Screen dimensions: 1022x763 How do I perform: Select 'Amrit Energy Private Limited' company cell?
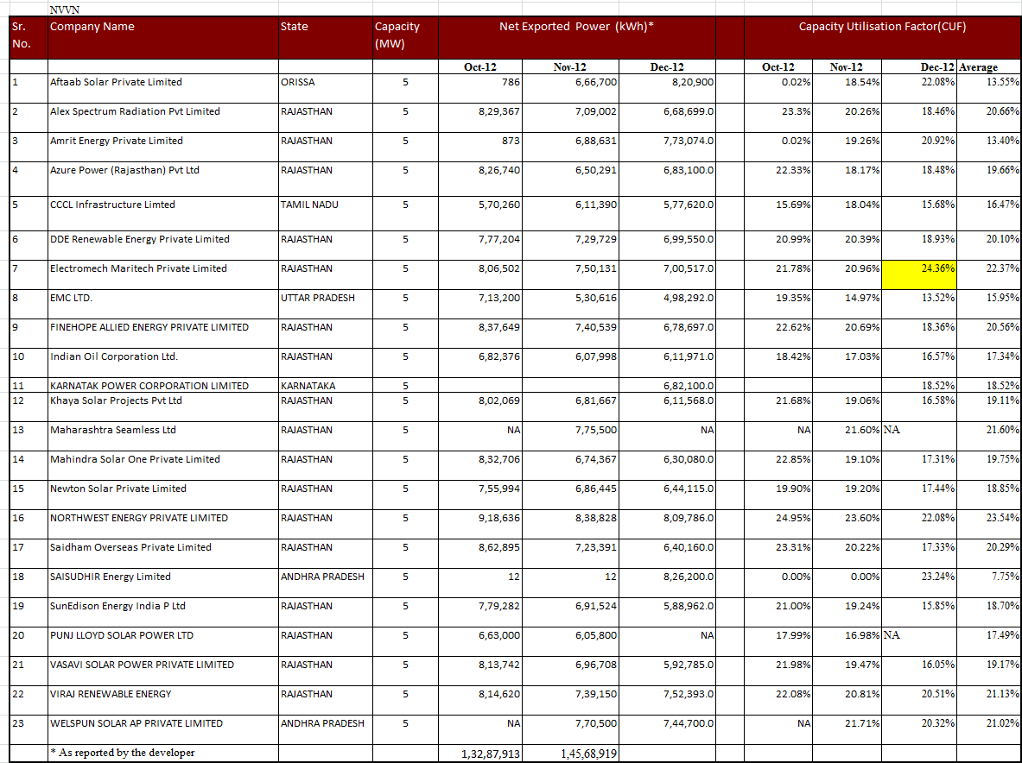pyautogui.click(x=163, y=147)
